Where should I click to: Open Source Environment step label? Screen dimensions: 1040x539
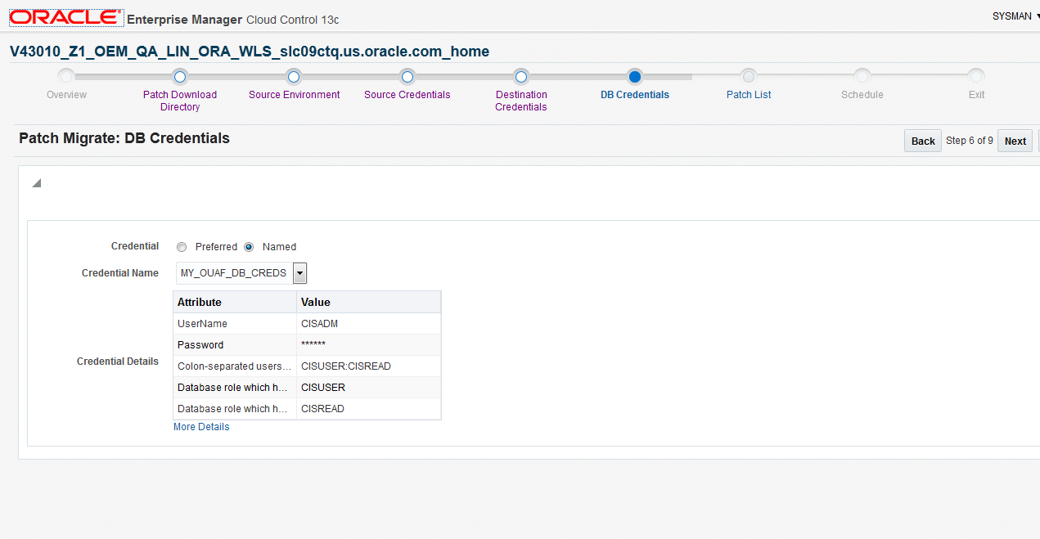click(295, 95)
